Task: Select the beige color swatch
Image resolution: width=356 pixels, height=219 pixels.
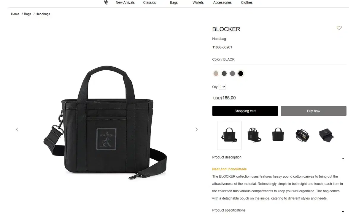Action: 216,73
